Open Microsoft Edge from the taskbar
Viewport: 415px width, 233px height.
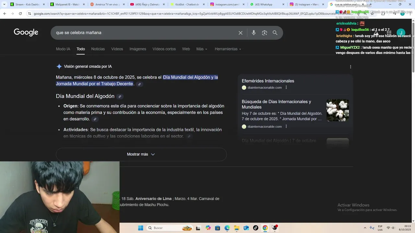(x=227, y=228)
